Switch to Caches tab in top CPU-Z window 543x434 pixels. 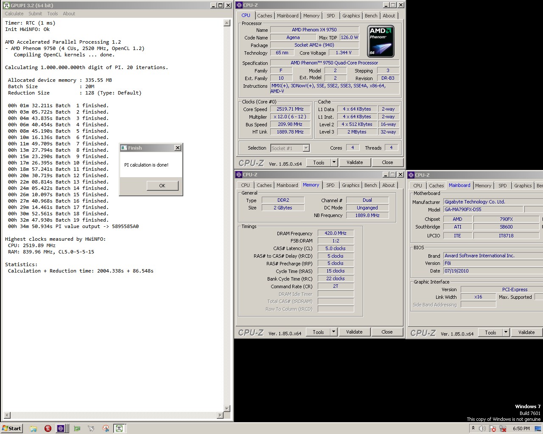click(x=264, y=16)
